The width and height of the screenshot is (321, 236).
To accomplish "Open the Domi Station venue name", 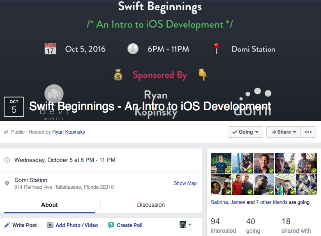I will coord(31,180).
